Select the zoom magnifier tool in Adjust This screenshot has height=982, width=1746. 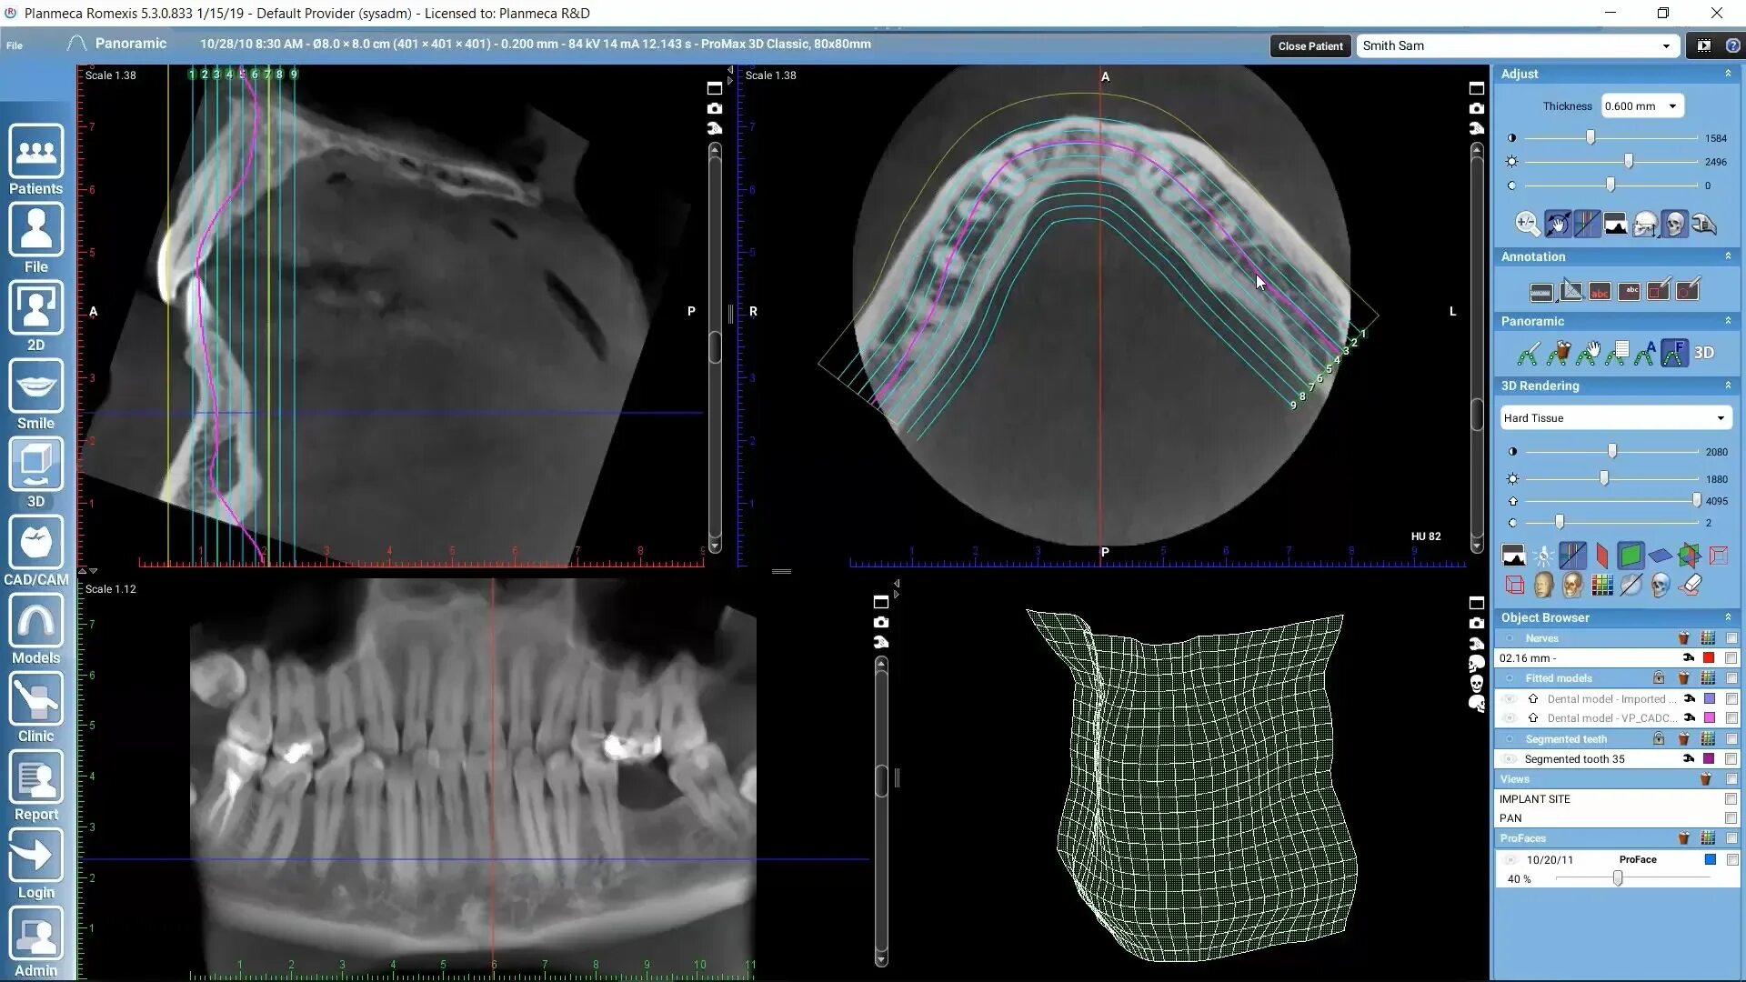(x=1528, y=224)
